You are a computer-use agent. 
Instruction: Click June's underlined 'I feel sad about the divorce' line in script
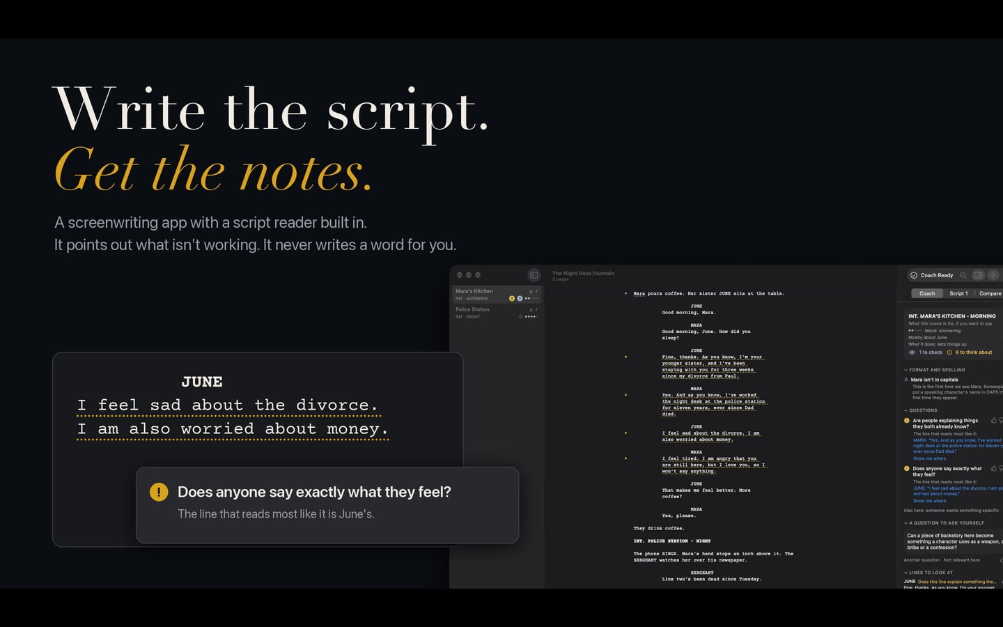[710, 436]
